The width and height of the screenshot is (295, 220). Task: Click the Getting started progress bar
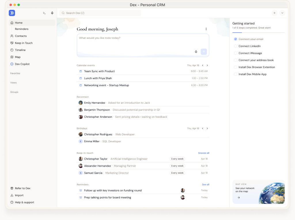[x=258, y=33]
